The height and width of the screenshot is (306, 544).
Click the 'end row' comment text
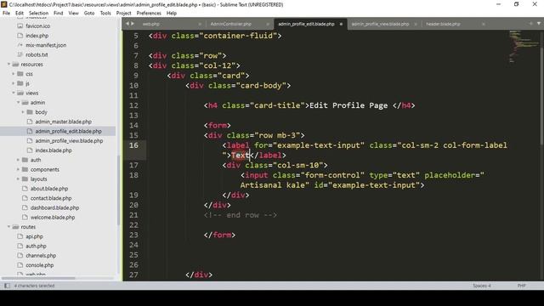point(242,215)
